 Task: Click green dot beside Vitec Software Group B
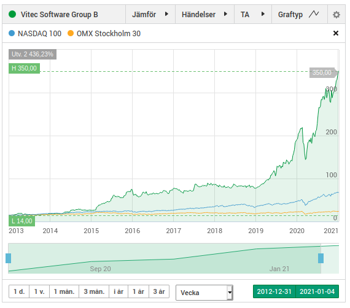click(12, 14)
